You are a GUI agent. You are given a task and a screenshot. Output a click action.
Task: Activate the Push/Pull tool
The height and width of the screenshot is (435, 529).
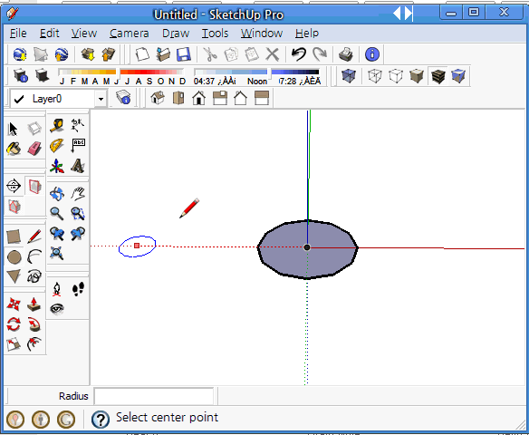34,304
